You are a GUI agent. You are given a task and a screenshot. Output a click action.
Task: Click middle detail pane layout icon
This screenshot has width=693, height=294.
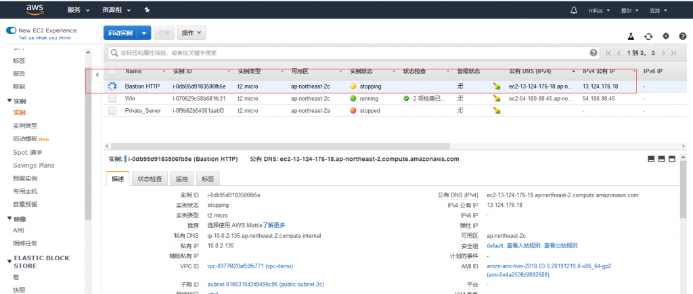tap(662, 159)
